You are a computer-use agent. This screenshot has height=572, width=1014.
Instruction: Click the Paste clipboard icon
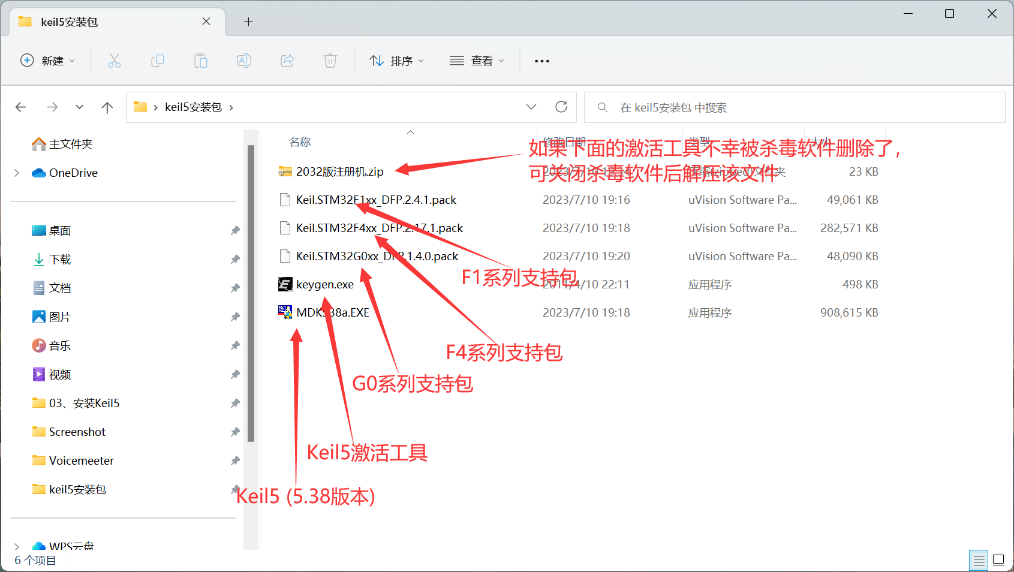(201, 61)
